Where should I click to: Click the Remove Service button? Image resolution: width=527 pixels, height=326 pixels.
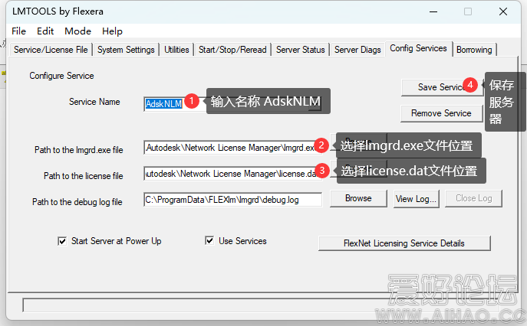441,113
